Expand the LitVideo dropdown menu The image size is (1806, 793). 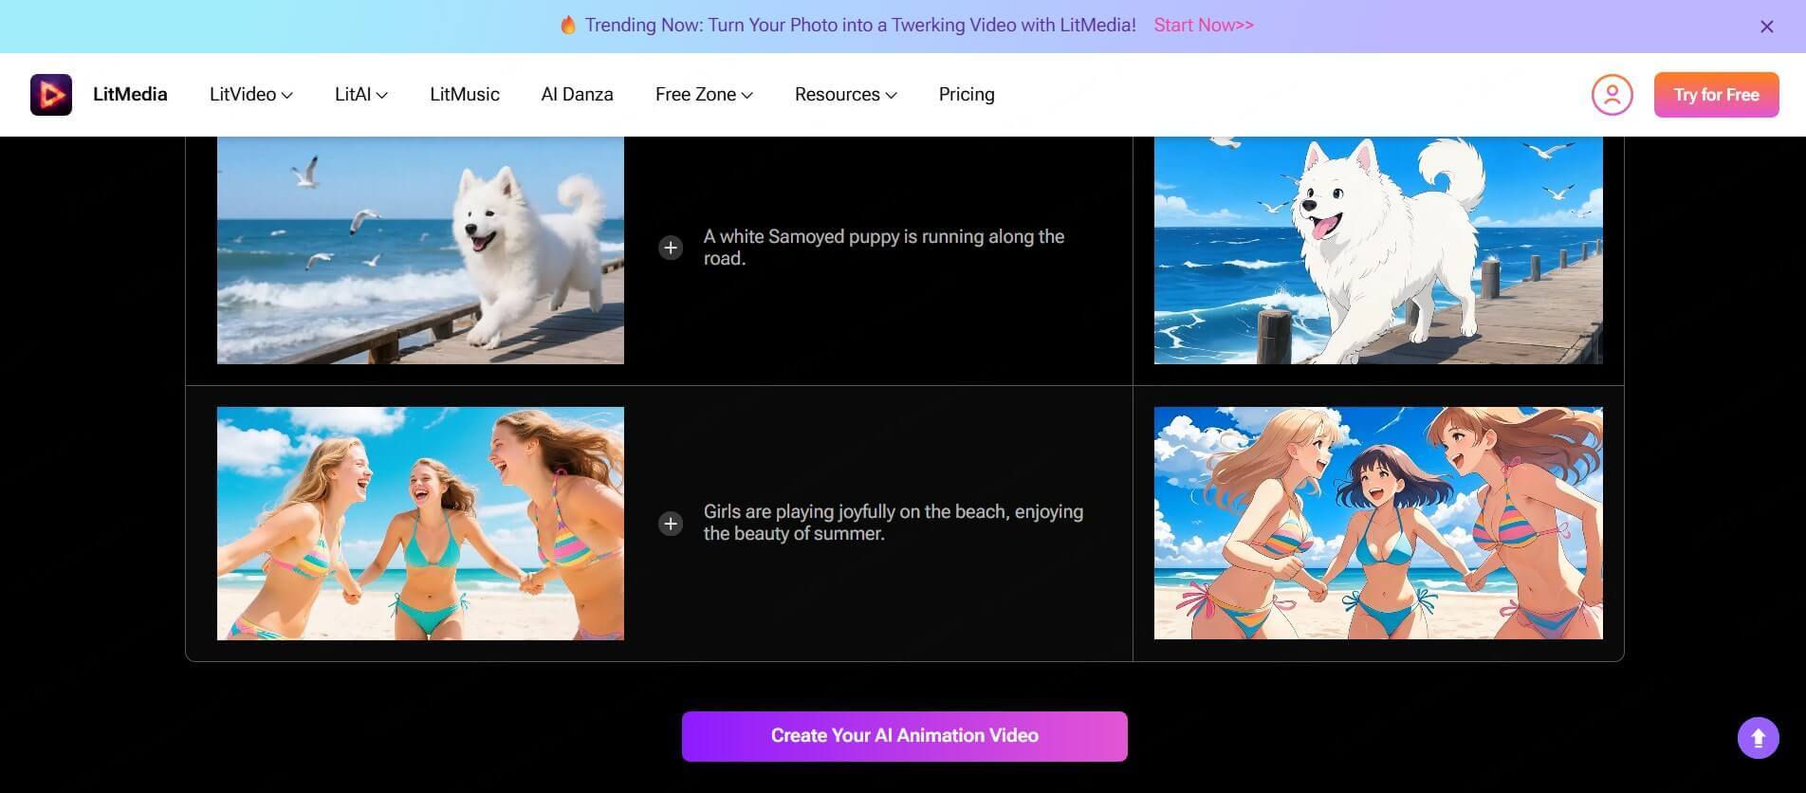tap(250, 95)
